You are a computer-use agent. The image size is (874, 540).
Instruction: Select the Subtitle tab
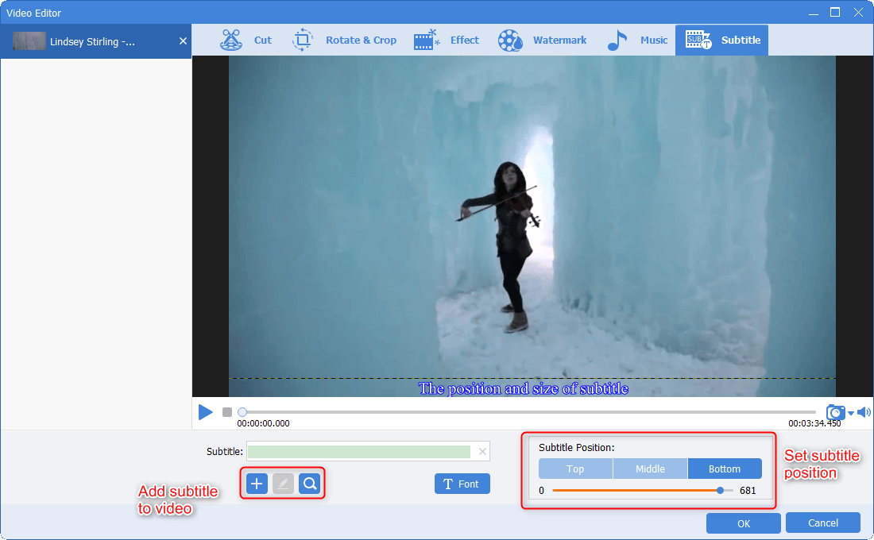721,40
